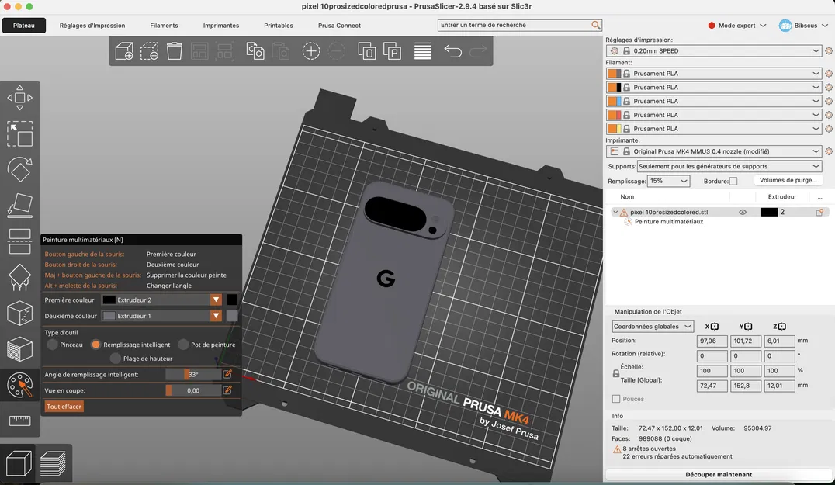
Task: Switch to the Filaments tab
Action: coord(164,26)
